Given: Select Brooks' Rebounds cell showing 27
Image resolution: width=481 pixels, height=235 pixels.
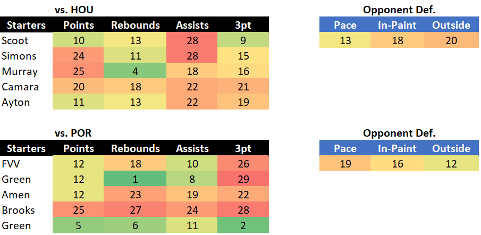Looking at the screenshot, I should coord(136,210).
